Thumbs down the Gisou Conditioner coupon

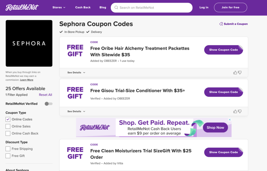click(x=239, y=111)
